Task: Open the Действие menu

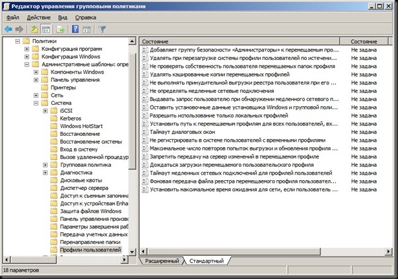Action: pyautogui.click(x=39, y=16)
